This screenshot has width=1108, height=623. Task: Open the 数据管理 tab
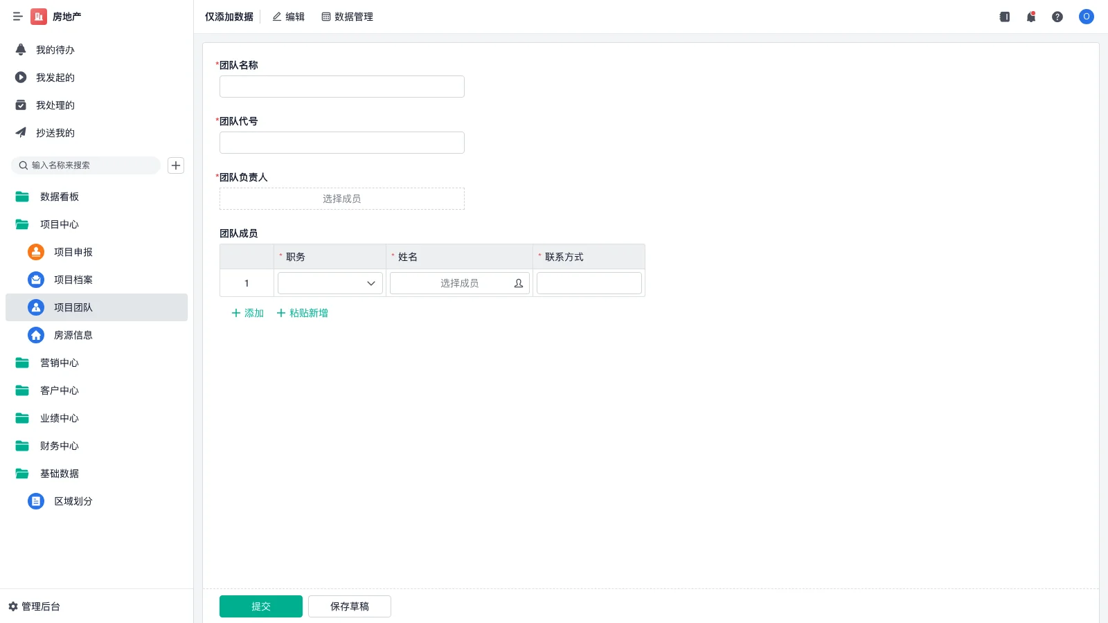coord(347,17)
